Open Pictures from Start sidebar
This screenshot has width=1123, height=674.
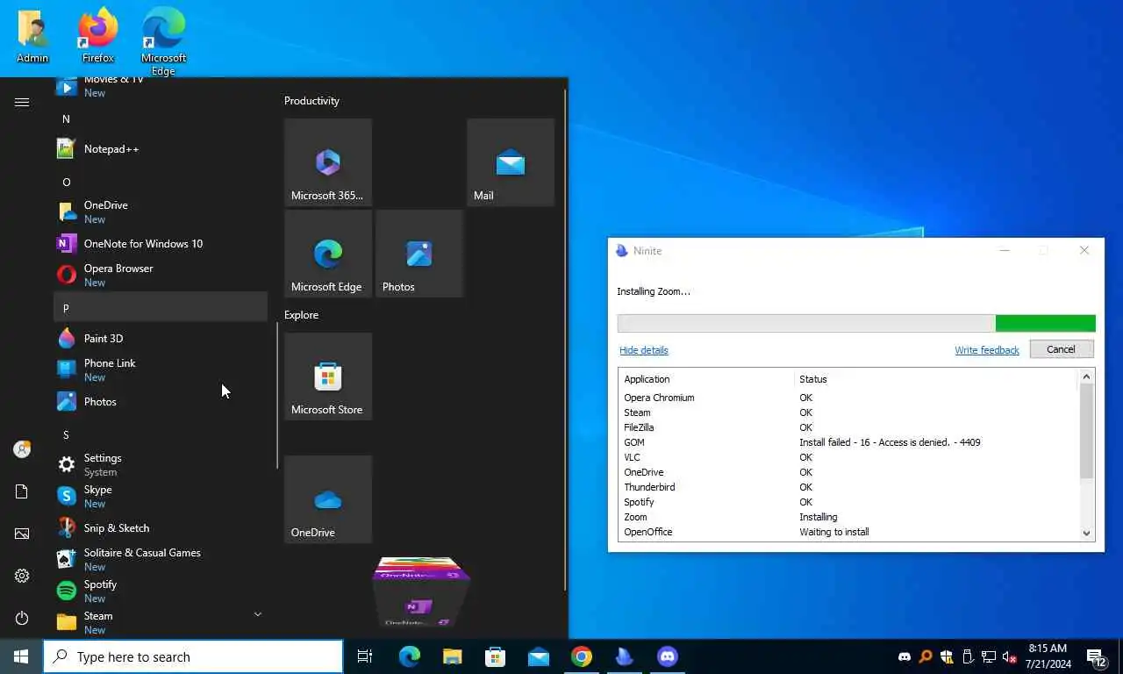pyautogui.click(x=22, y=534)
